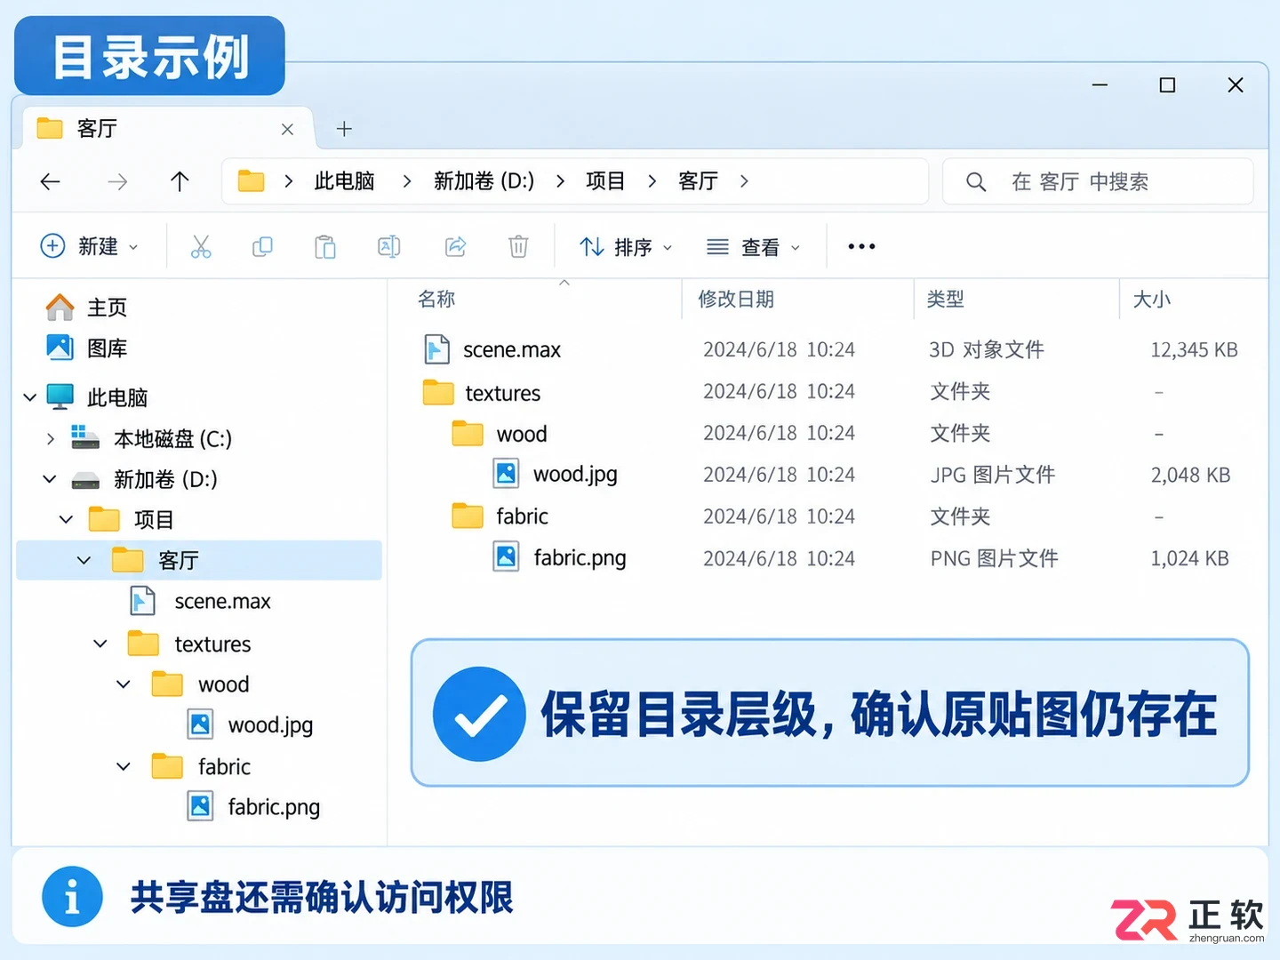Click the 在 客厅 中搜索 search field
1280x960 pixels.
[1098, 181]
